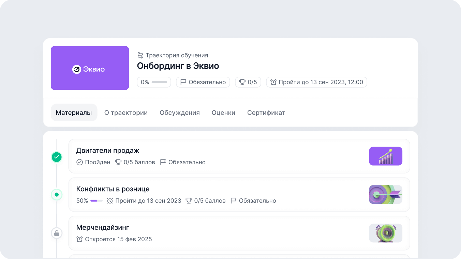The image size is (461, 259).
Task: Select the Сертификат tab
Action: 266,113
